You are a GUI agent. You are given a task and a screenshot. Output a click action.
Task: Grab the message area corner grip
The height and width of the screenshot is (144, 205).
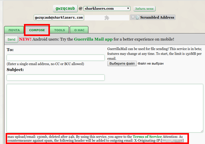point(202,131)
